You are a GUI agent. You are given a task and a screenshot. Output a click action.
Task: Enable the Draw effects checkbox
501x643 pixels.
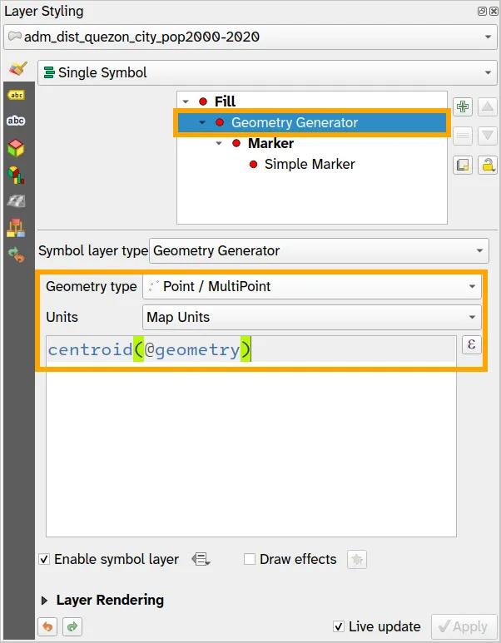pyautogui.click(x=250, y=560)
